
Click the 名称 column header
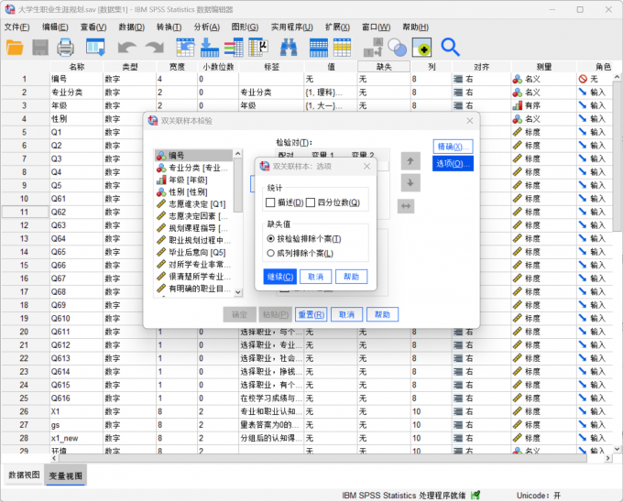(x=76, y=67)
